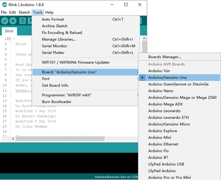Image resolution: width=221 pixels, height=180 pixels.
Task: Open Boards Manager...
Action: coord(179,57)
